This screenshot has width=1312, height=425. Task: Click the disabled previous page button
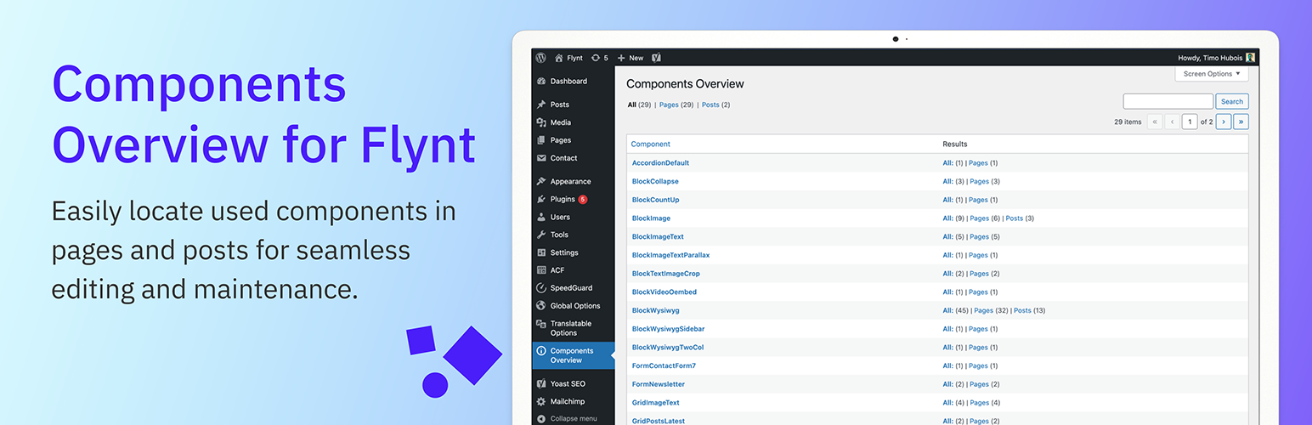[x=1172, y=122]
